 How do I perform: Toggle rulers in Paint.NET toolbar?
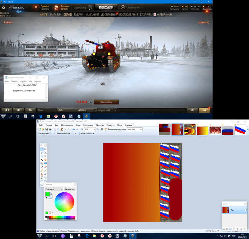[x=106, y=129]
